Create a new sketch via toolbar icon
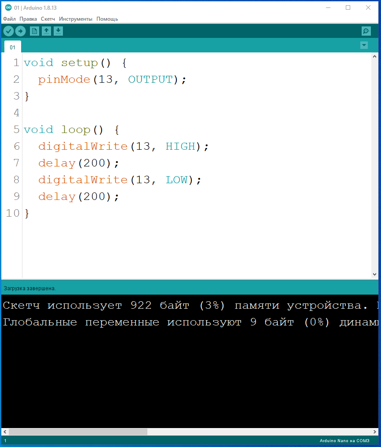The height and width of the screenshot is (447, 381). (34, 31)
